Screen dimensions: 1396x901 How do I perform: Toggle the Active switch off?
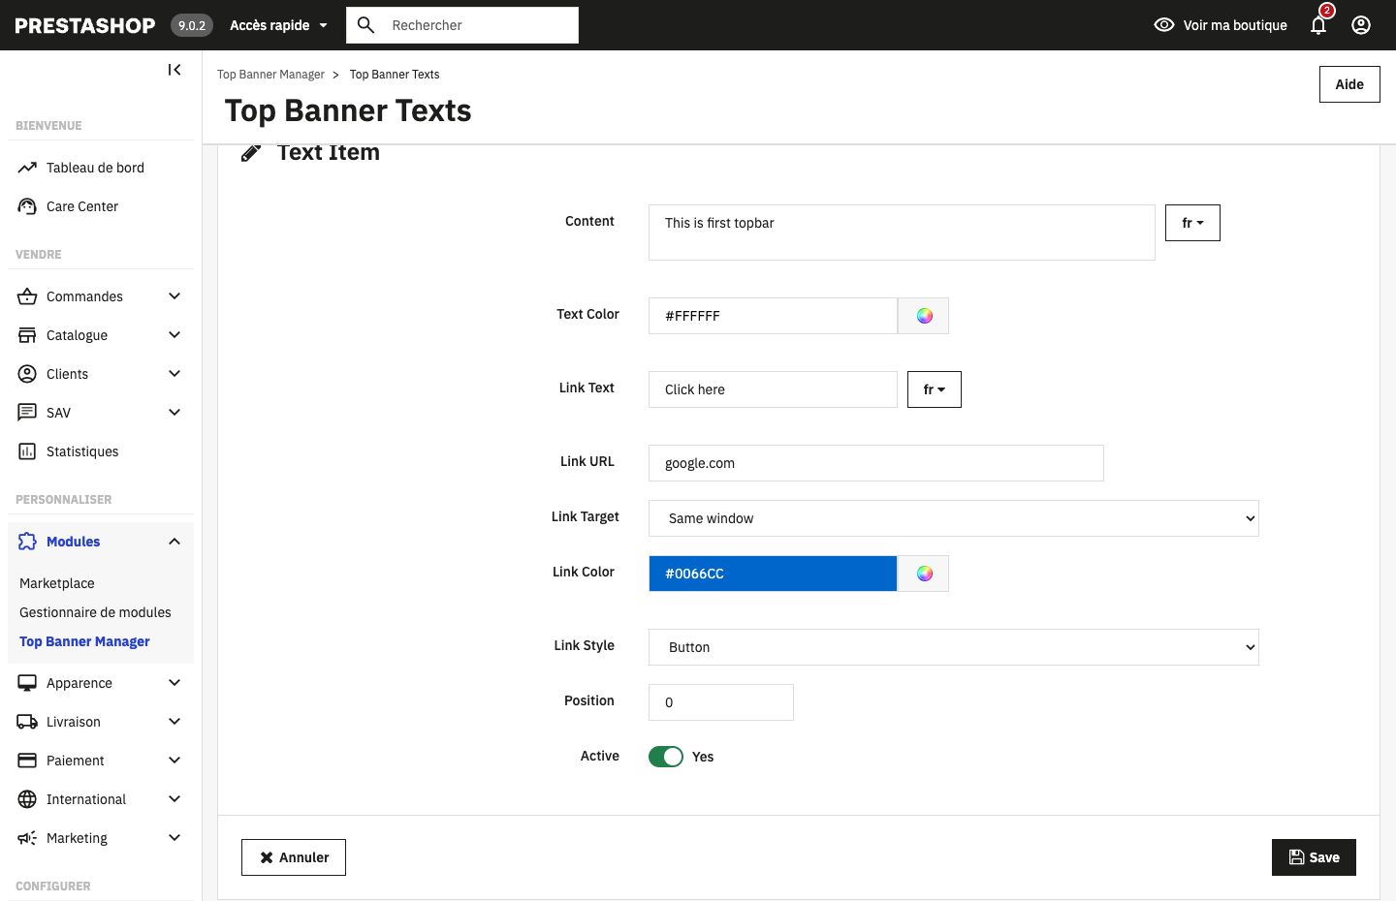(x=666, y=757)
